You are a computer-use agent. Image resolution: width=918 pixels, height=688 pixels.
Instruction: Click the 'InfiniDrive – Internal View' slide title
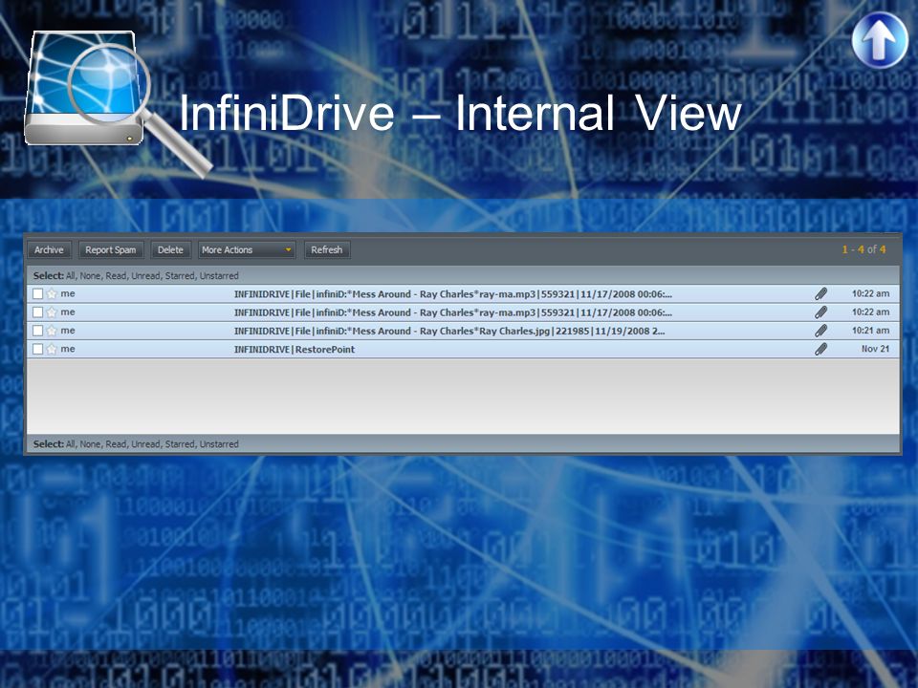tap(460, 113)
